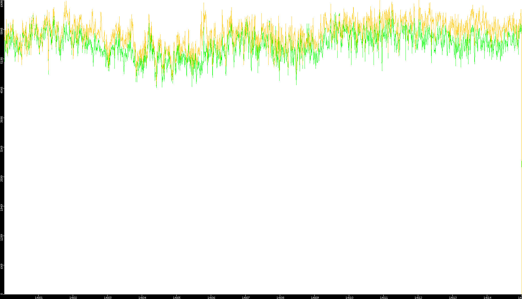Click the 0 origin label on y-axis
This screenshot has width=522, height=299.
(x=2, y=294)
